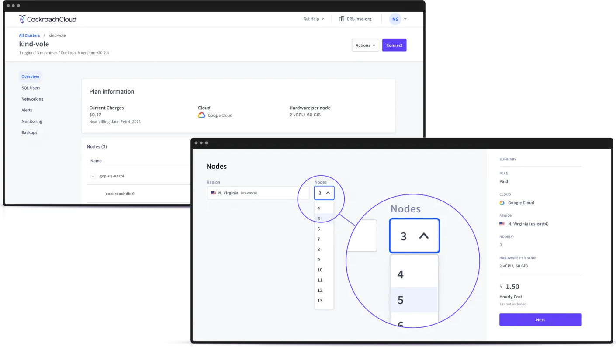Viewport: 616px width, 347px height.
Task: Click the Tax not included note
Action: coord(513,304)
